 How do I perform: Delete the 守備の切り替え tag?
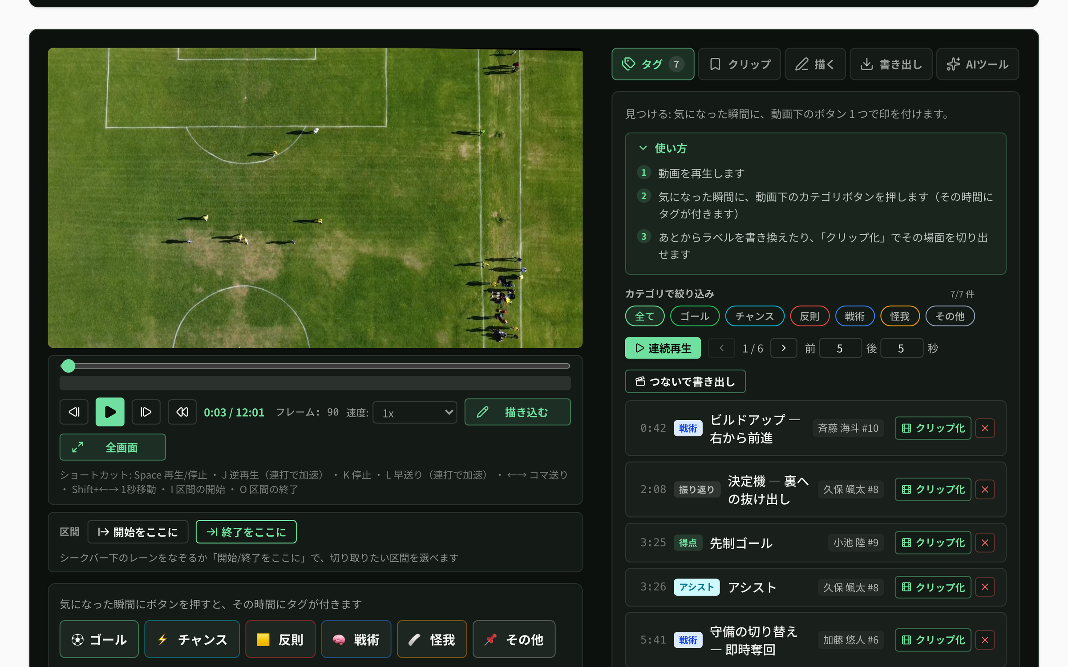[x=985, y=640]
